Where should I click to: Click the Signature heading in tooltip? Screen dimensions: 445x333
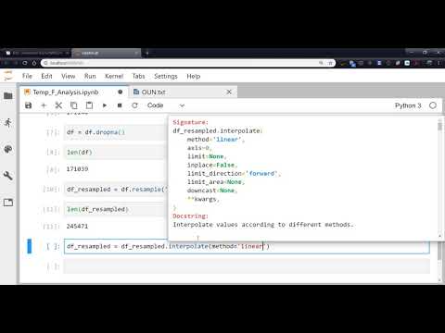coord(190,122)
